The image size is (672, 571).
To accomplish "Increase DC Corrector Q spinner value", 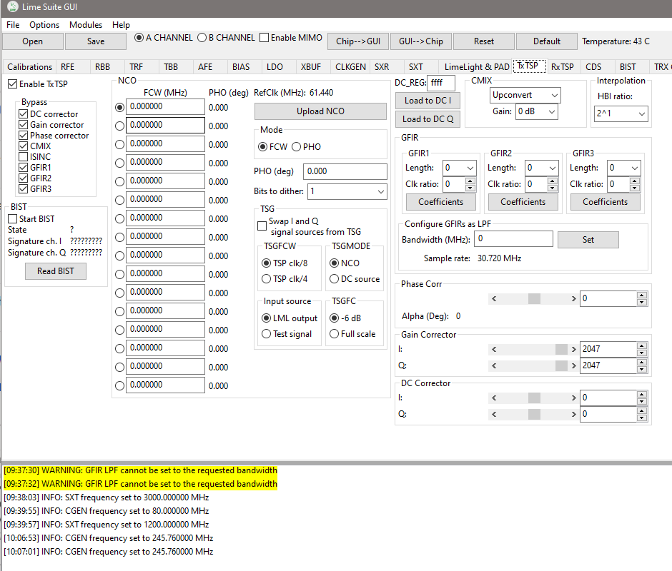I will tap(641, 410).
